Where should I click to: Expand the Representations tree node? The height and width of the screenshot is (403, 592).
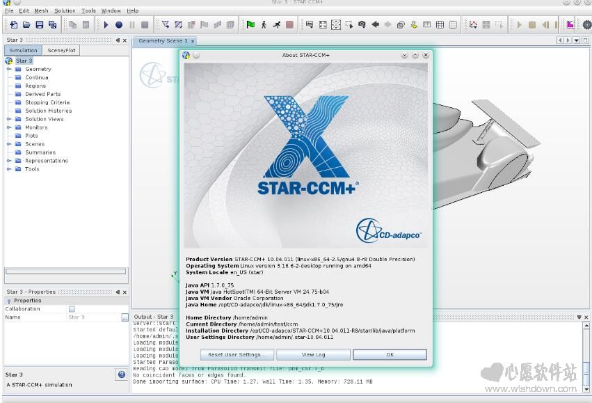(x=9, y=161)
